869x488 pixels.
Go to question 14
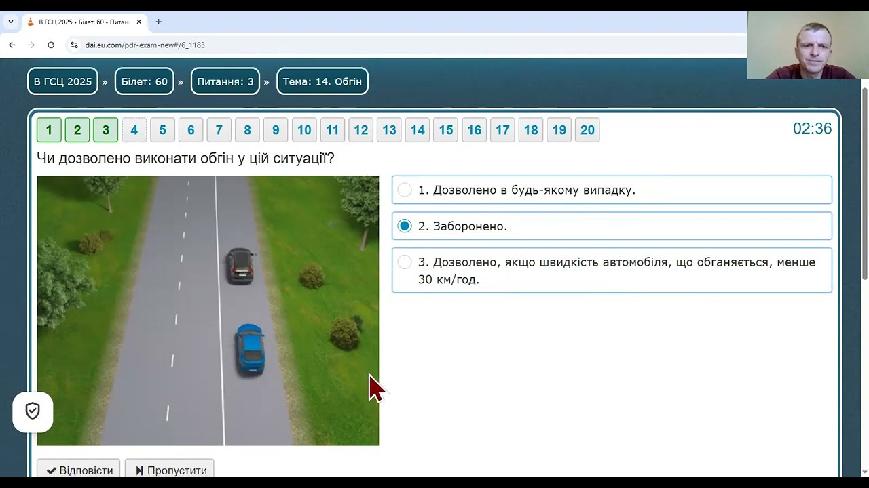click(x=418, y=130)
